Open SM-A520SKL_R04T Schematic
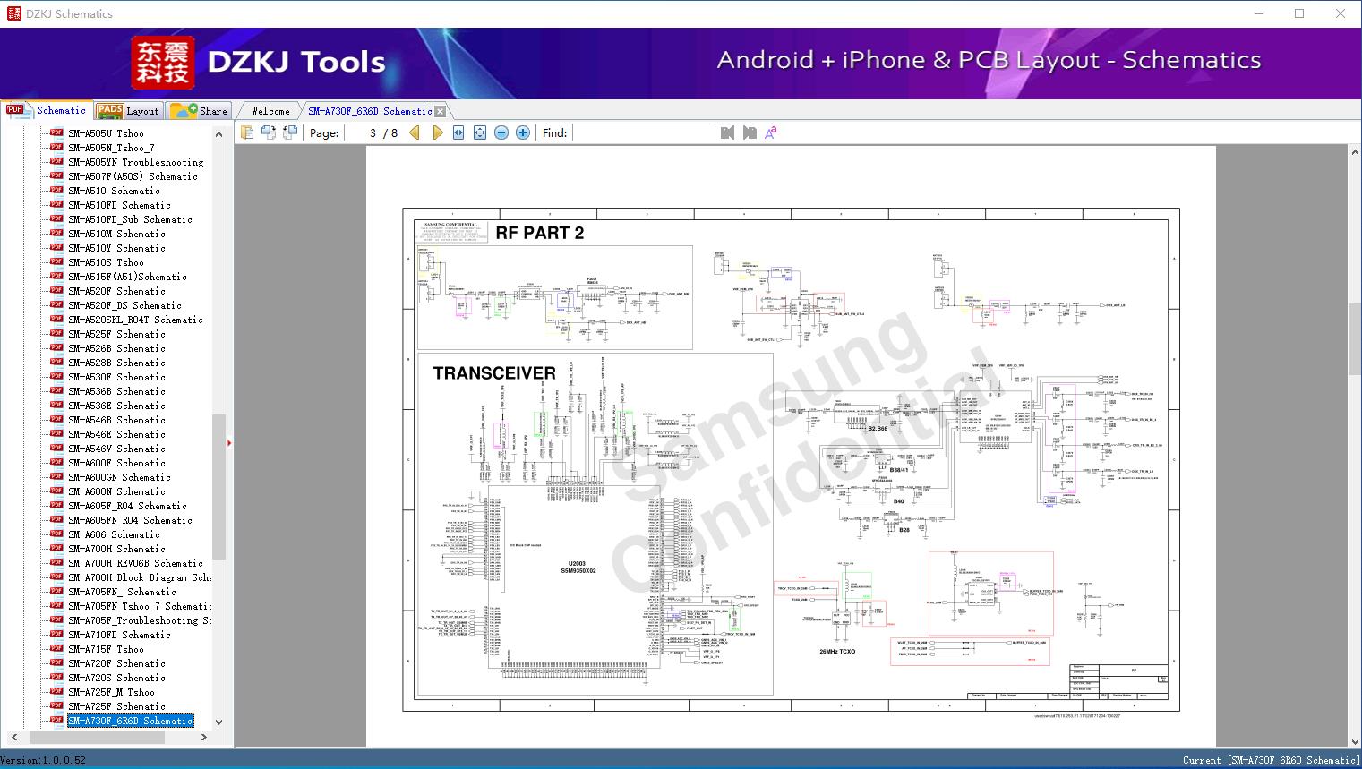The width and height of the screenshot is (1362, 769). tap(135, 320)
